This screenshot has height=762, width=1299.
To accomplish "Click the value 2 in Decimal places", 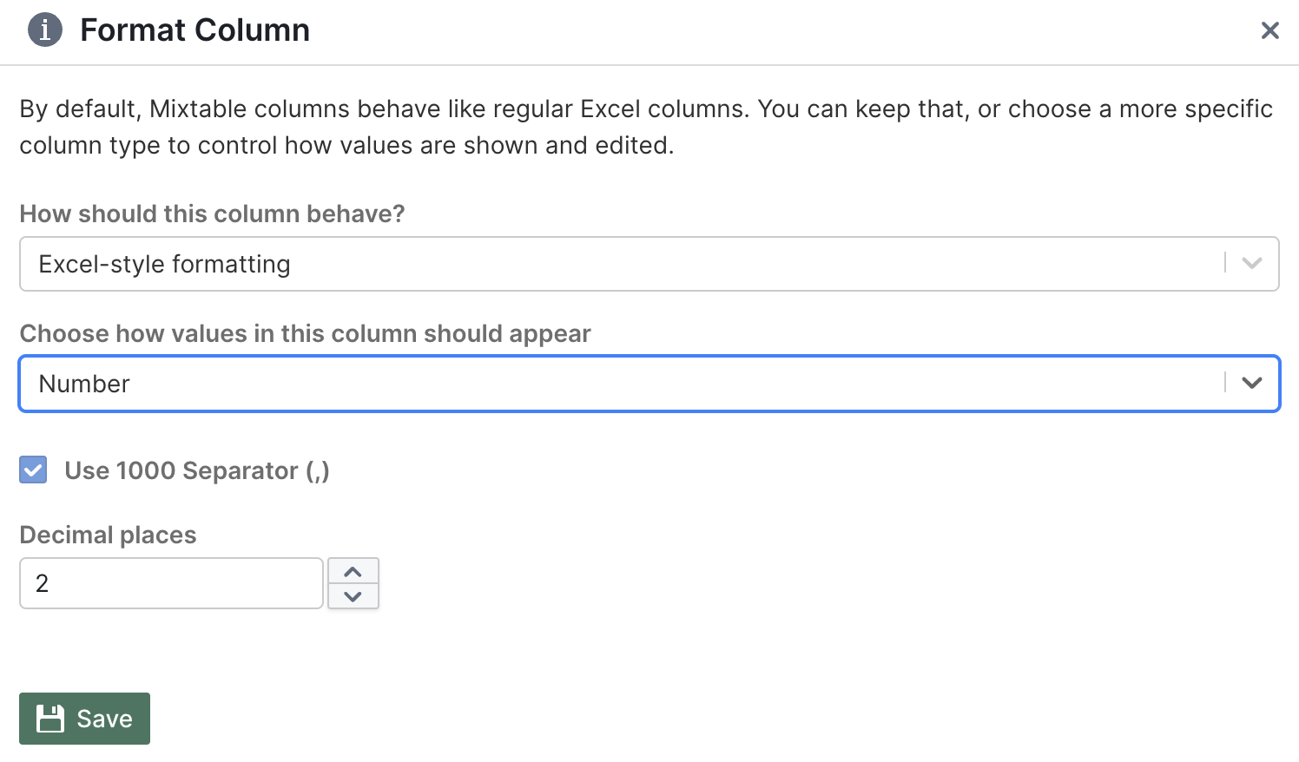I will [x=42, y=583].
